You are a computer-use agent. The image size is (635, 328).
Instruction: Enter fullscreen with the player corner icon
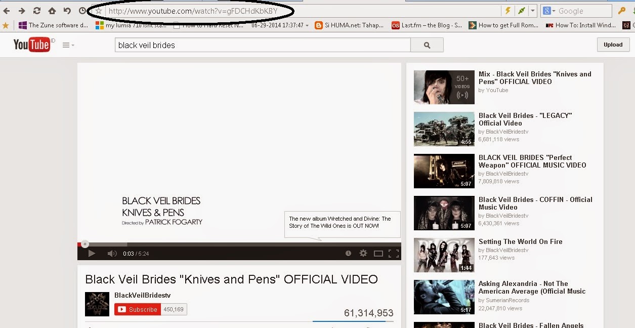(x=394, y=253)
